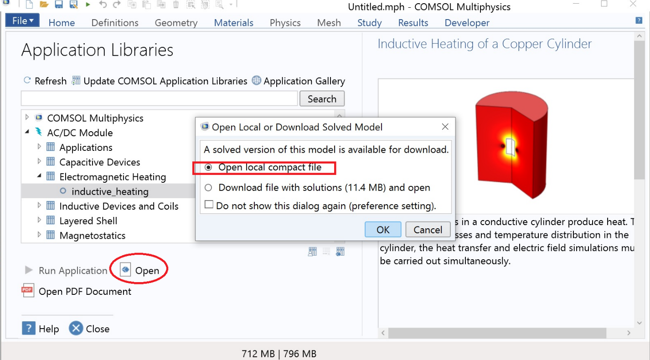Click the Open folder icon in quick access toolbar
Screen dimensions: 650x360
44,5
